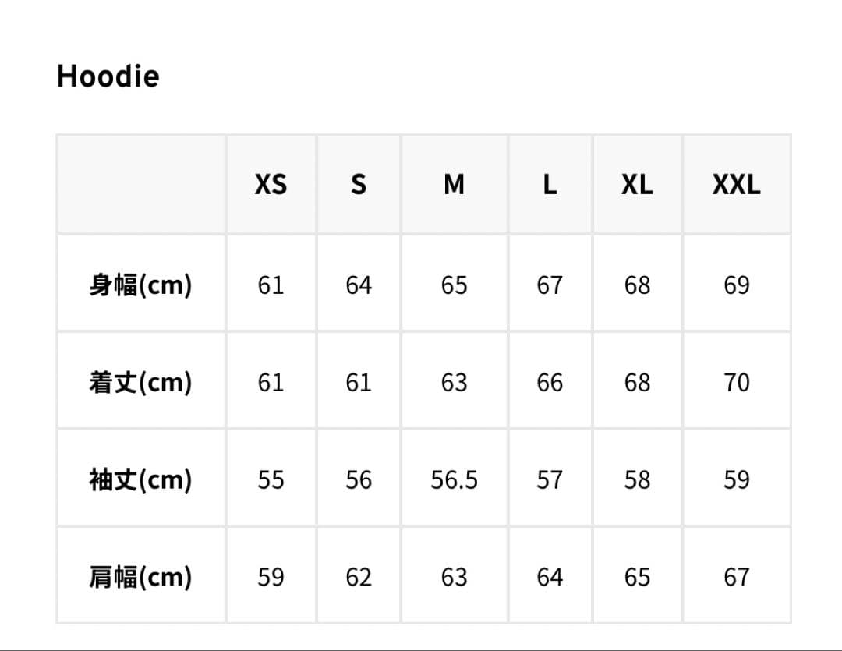Select the XXL size column header

click(x=736, y=185)
